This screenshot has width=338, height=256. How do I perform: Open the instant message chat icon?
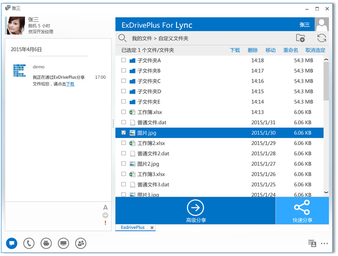coord(12,243)
